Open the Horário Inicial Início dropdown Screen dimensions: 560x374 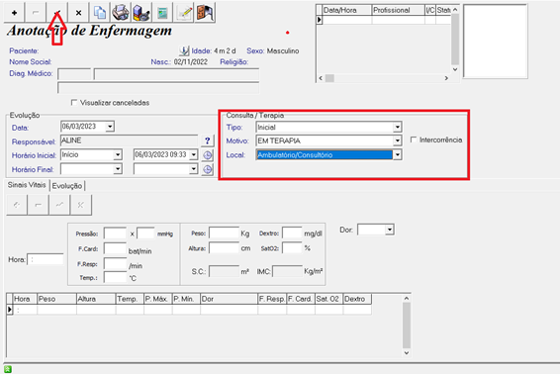(x=118, y=154)
